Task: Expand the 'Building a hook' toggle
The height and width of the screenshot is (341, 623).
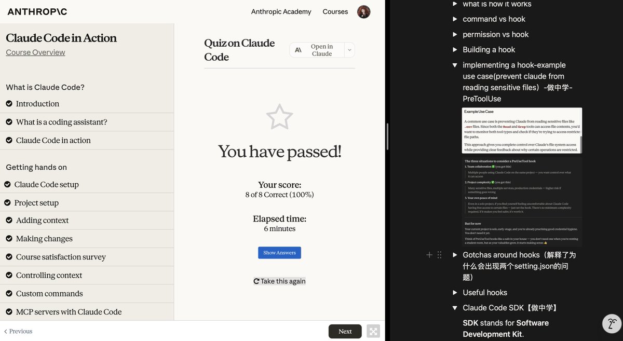Action: click(455, 50)
